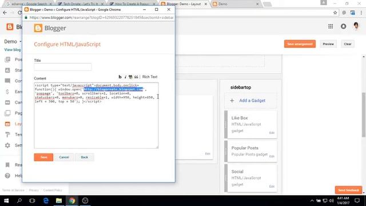Switch to the Google Search tab
Image resolution: width=366 pixels, height=206 pixels.
click(29, 4)
